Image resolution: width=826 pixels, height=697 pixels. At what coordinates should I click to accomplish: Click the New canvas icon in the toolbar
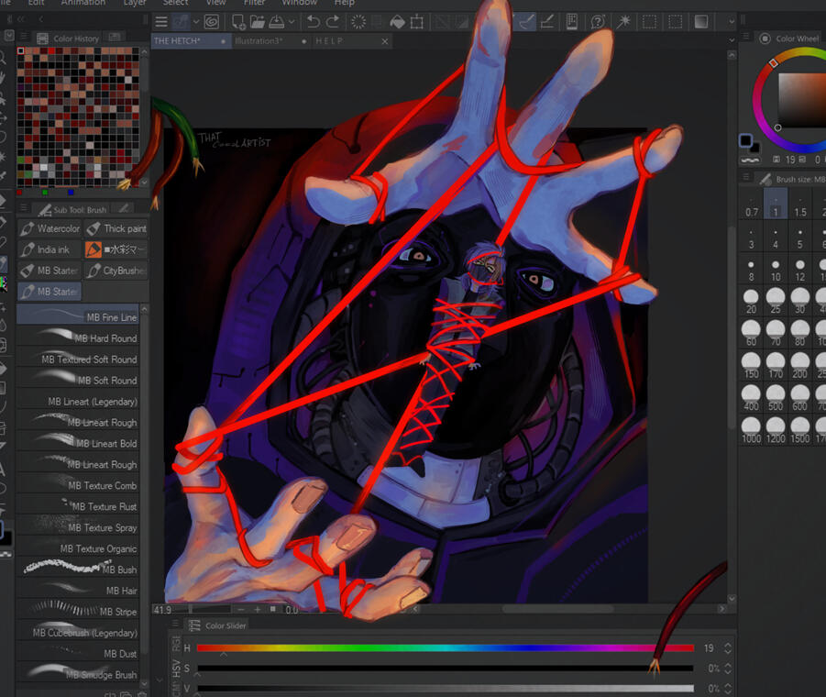coord(238,21)
